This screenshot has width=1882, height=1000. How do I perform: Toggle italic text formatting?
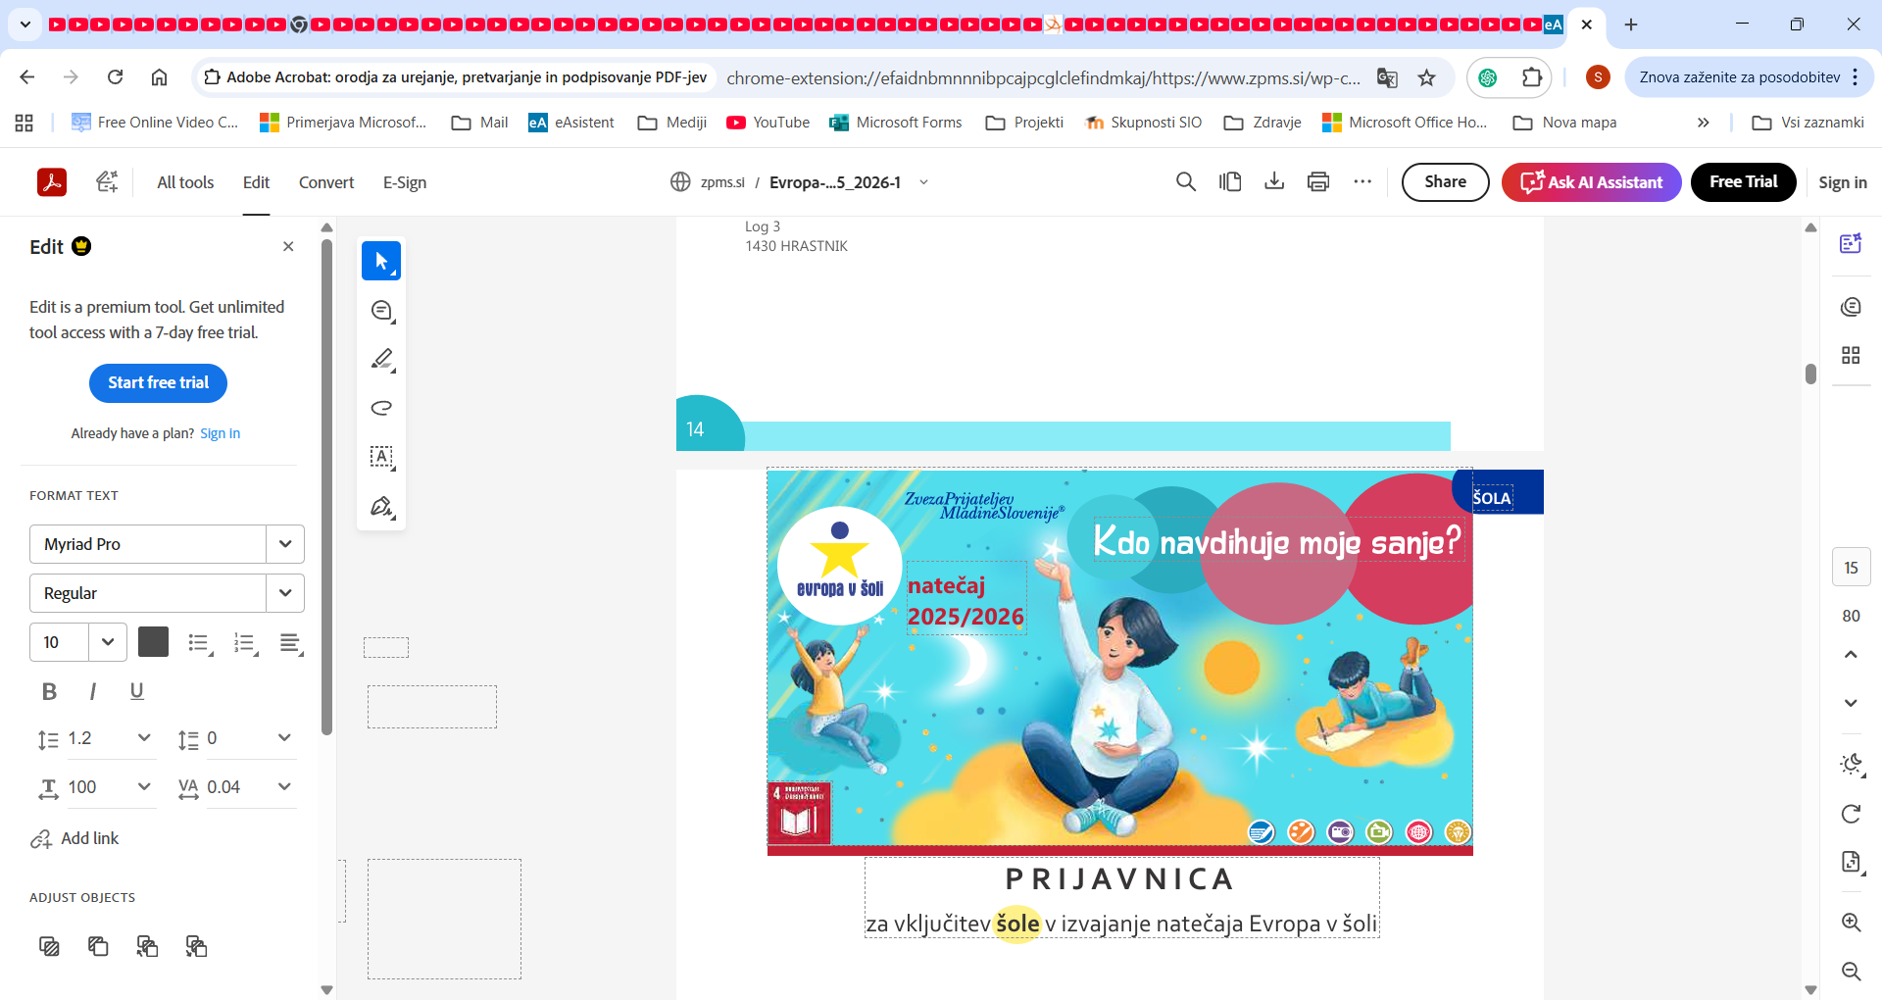(93, 691)
